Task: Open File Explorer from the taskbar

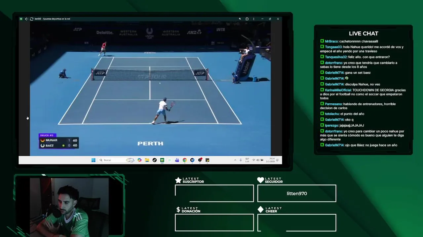Action: [x=147, y=160]
